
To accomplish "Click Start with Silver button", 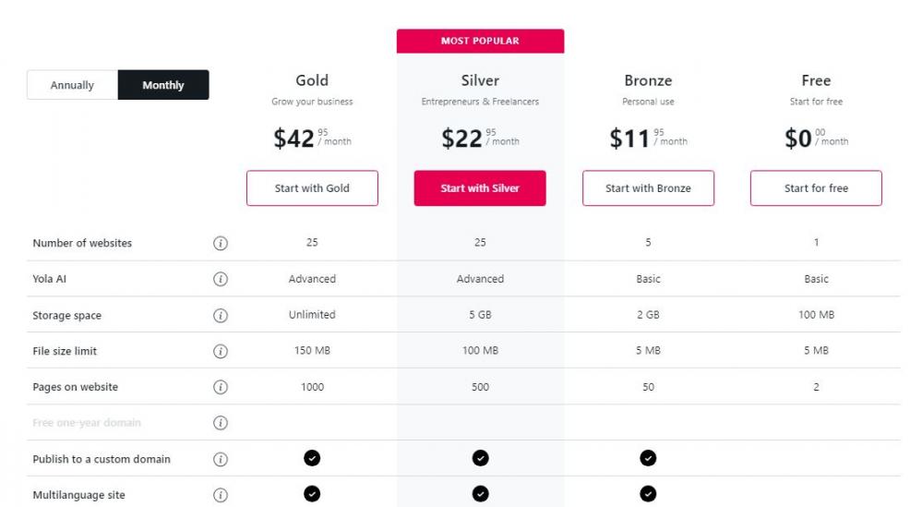I will [480, 188].
